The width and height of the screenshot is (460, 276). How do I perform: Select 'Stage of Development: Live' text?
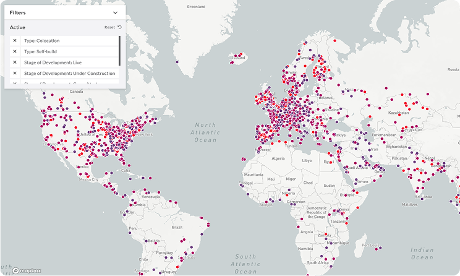[x=53, y=63]
